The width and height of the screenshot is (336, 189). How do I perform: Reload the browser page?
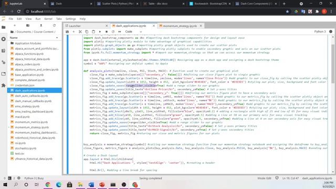pyautogui.click(x=19, y=12)
